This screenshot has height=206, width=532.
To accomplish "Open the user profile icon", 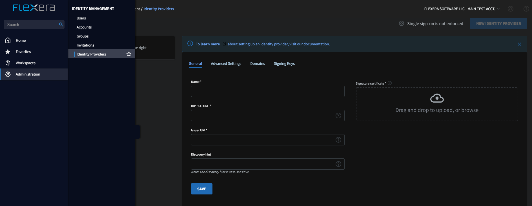I will coord(511,9).
